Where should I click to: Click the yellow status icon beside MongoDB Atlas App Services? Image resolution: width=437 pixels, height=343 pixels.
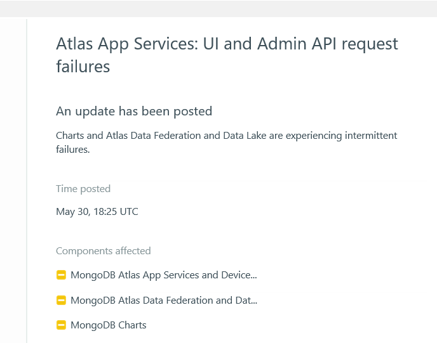click(61, 275)
